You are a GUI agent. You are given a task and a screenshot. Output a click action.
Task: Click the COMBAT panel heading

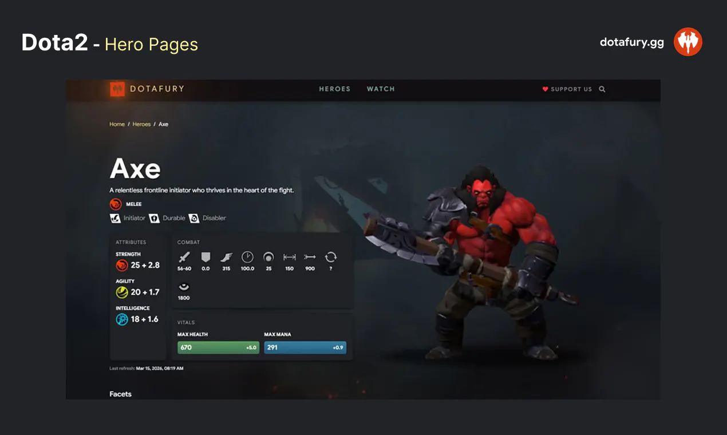click(x=188, y=242)
